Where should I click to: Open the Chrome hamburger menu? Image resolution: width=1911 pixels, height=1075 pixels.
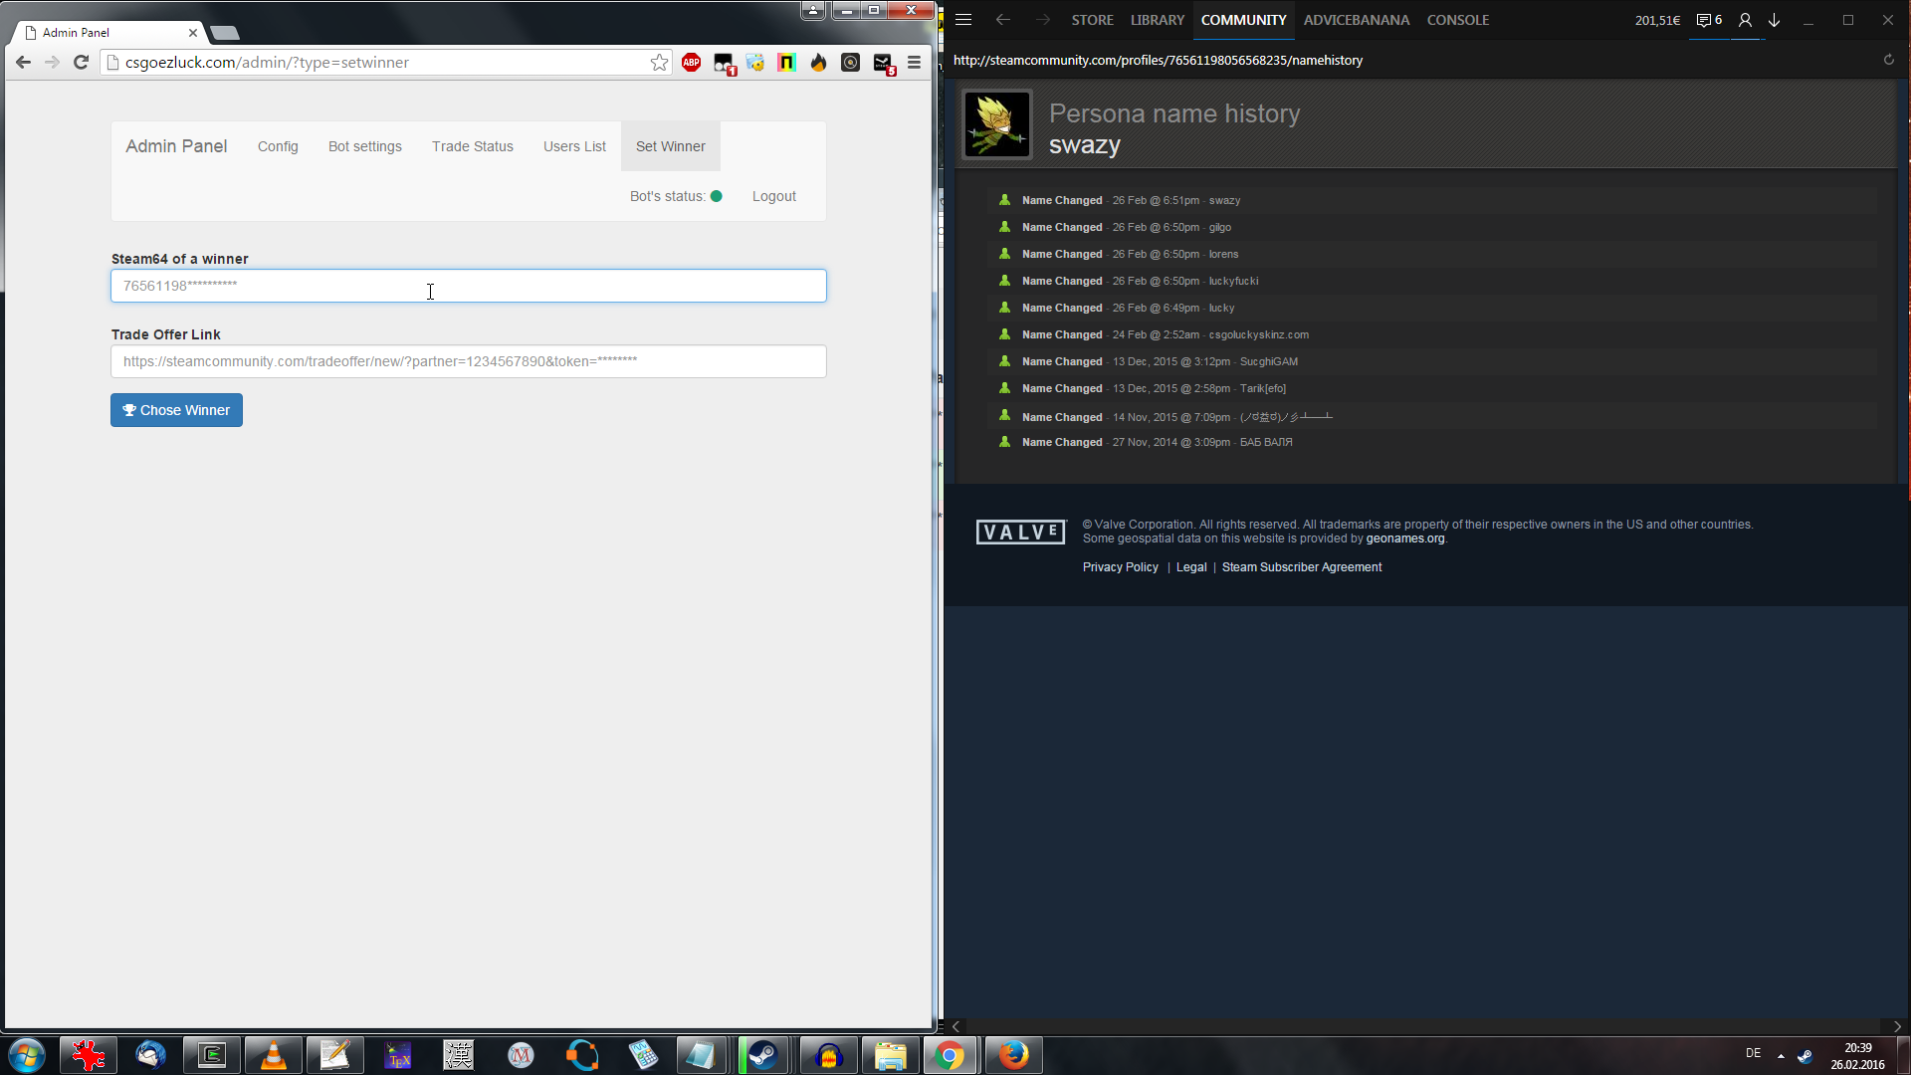[914, 62]
